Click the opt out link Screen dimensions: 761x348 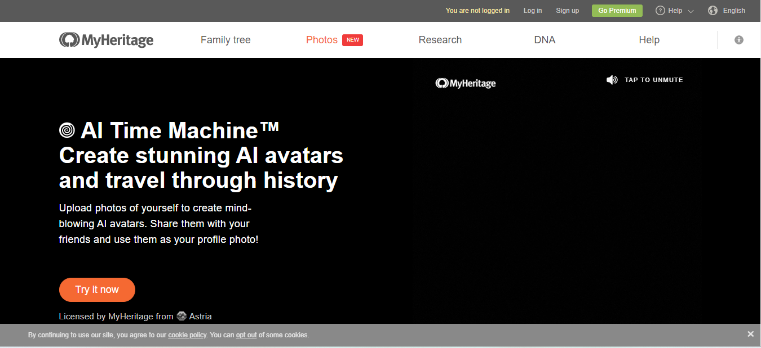(x=246, y=335)
